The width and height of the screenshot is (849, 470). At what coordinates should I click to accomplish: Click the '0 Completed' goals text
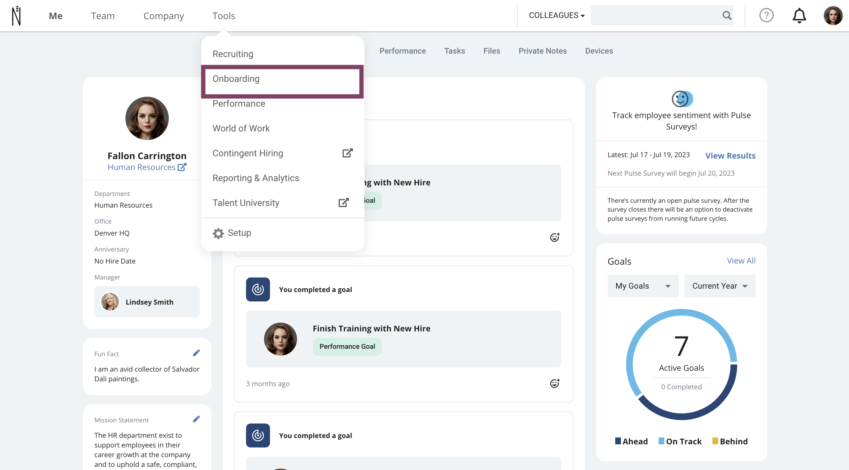(682, 387)
